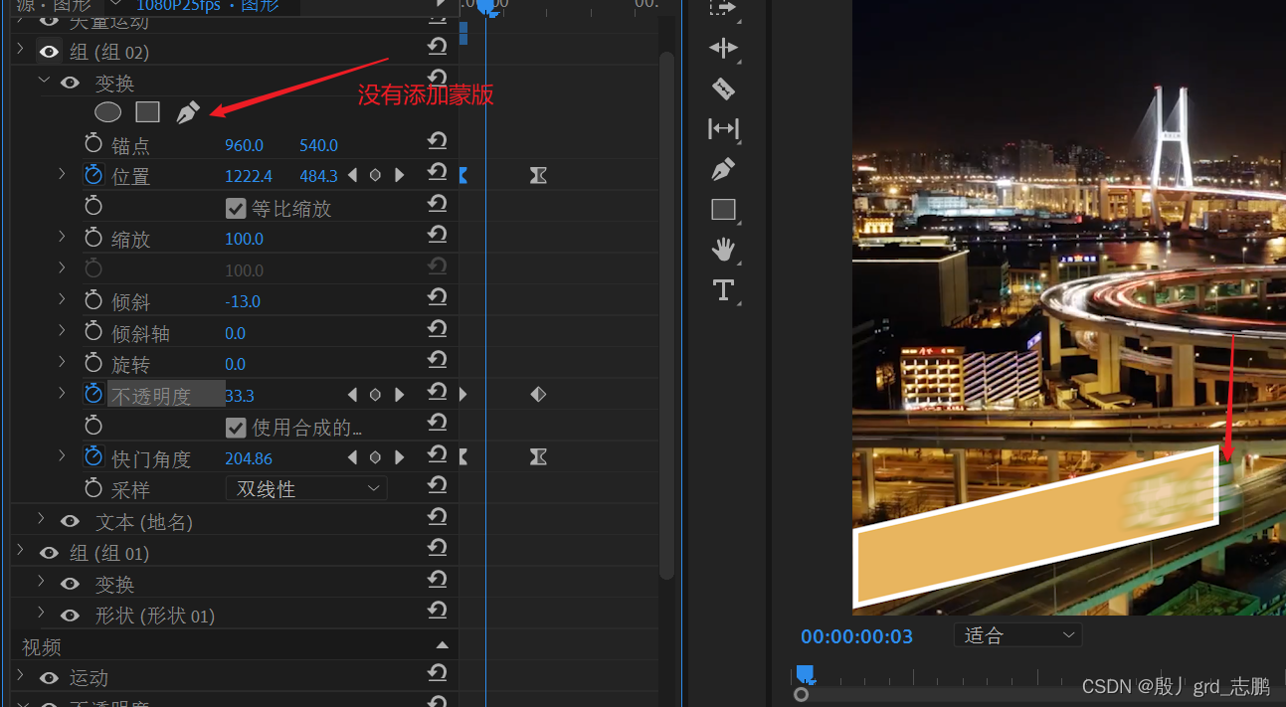
Task: Click 快门角度 value 204.86
Action: pos(249,458)
